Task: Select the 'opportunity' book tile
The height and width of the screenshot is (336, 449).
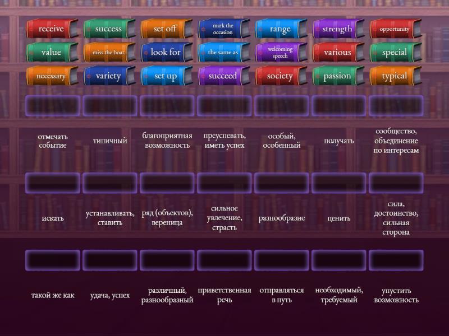Action: 395,29
